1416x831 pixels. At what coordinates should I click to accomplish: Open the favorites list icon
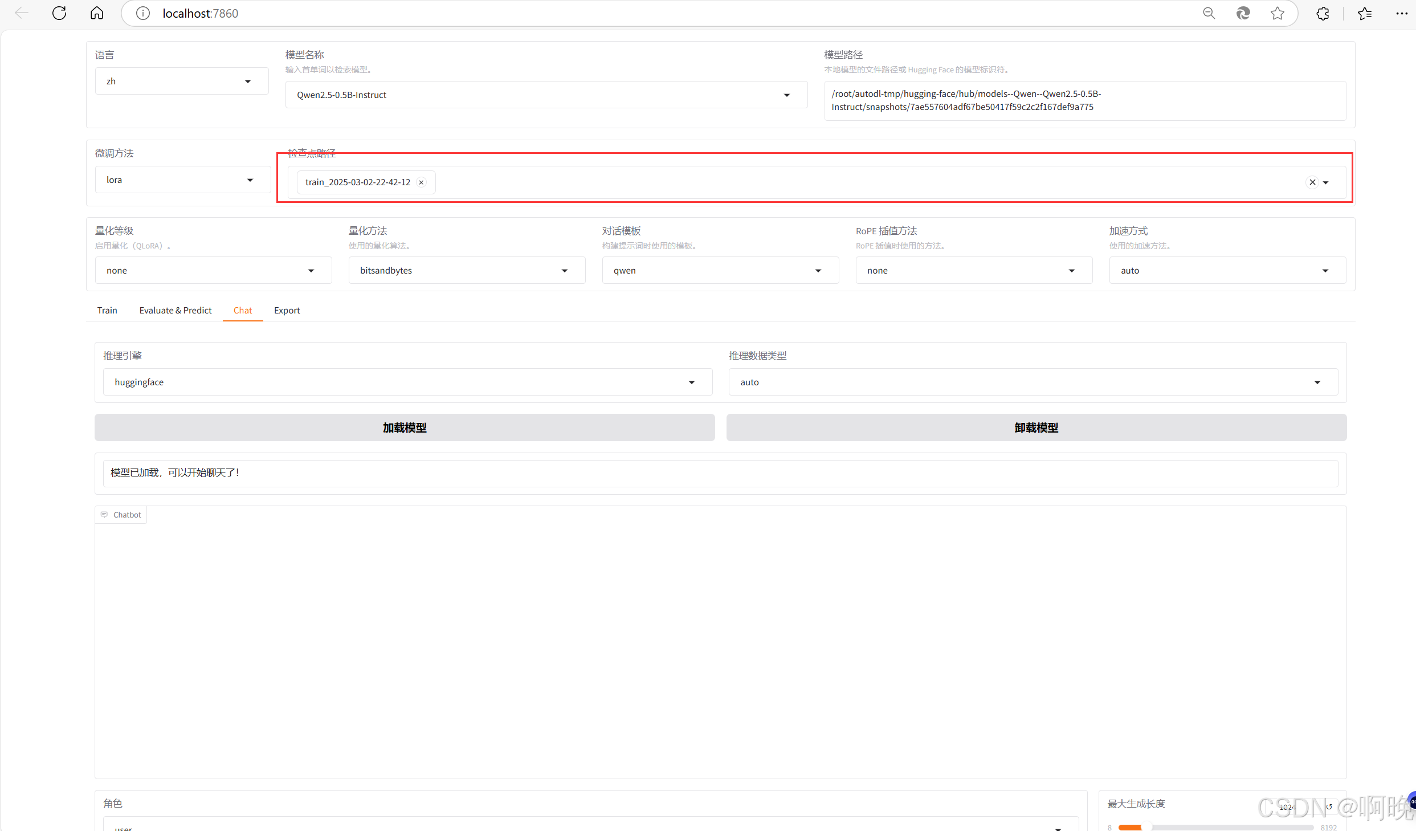[x=1365, y=13]
